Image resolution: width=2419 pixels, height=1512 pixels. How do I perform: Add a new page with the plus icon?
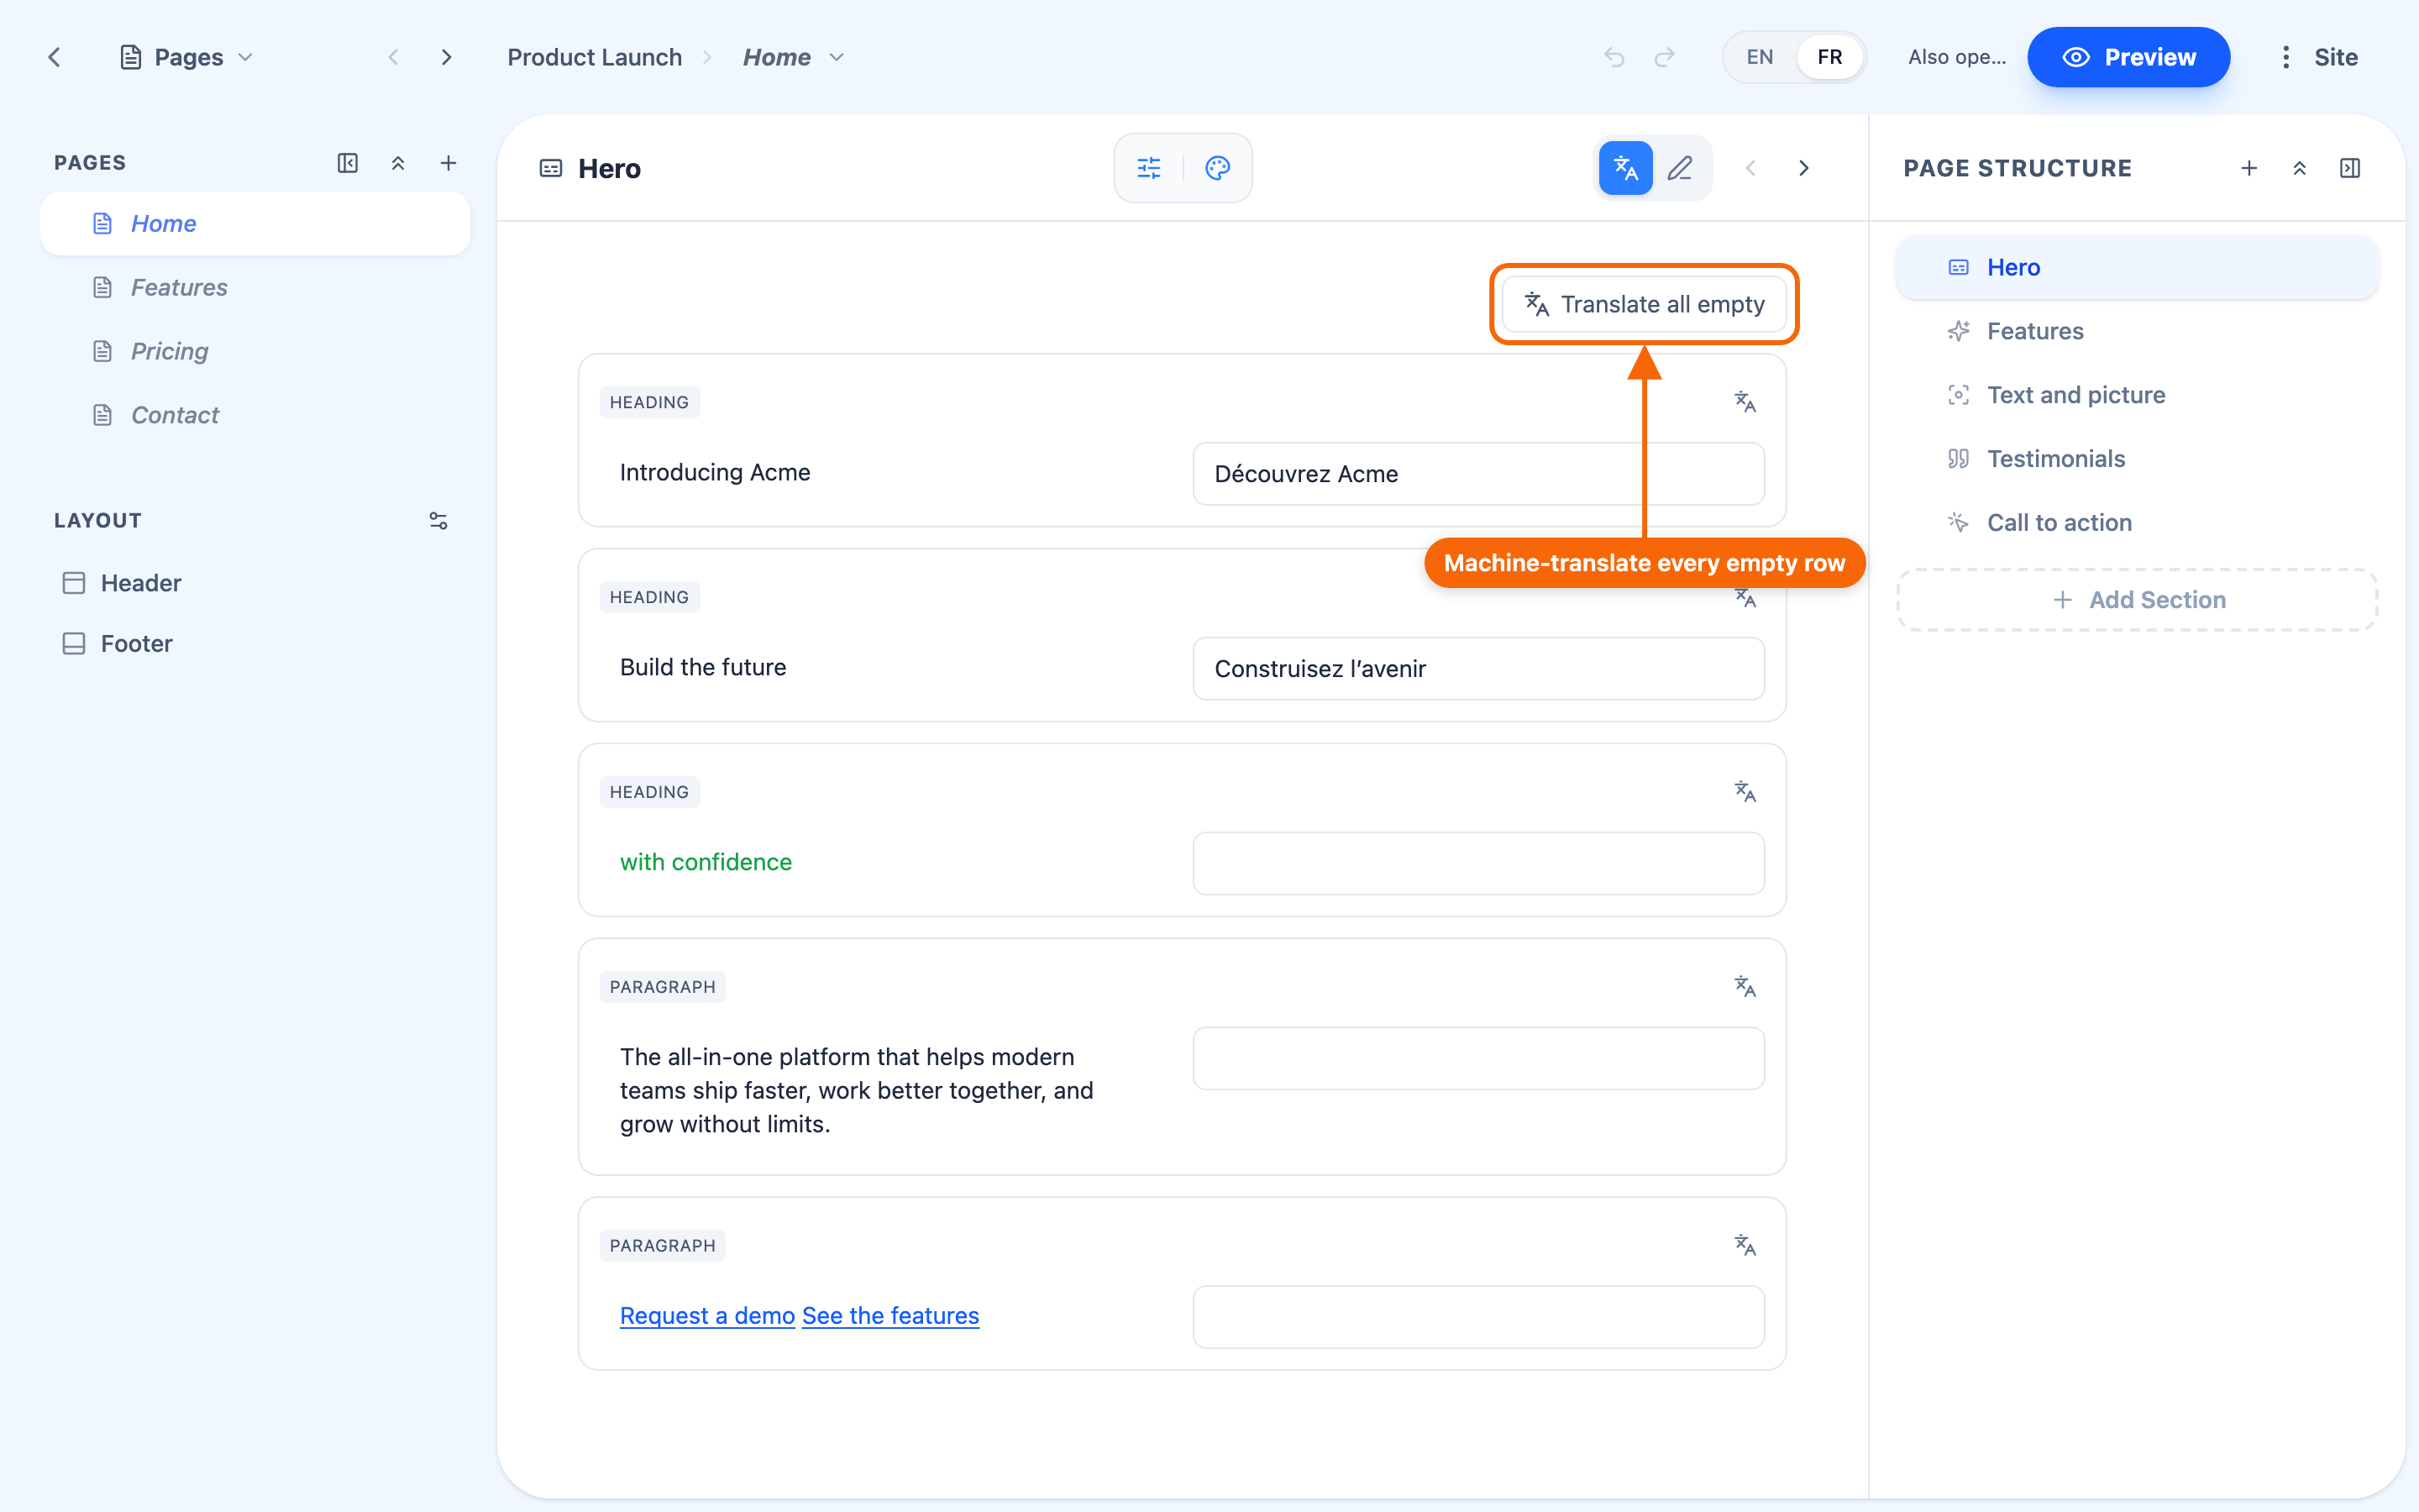[x=449, y=163]
